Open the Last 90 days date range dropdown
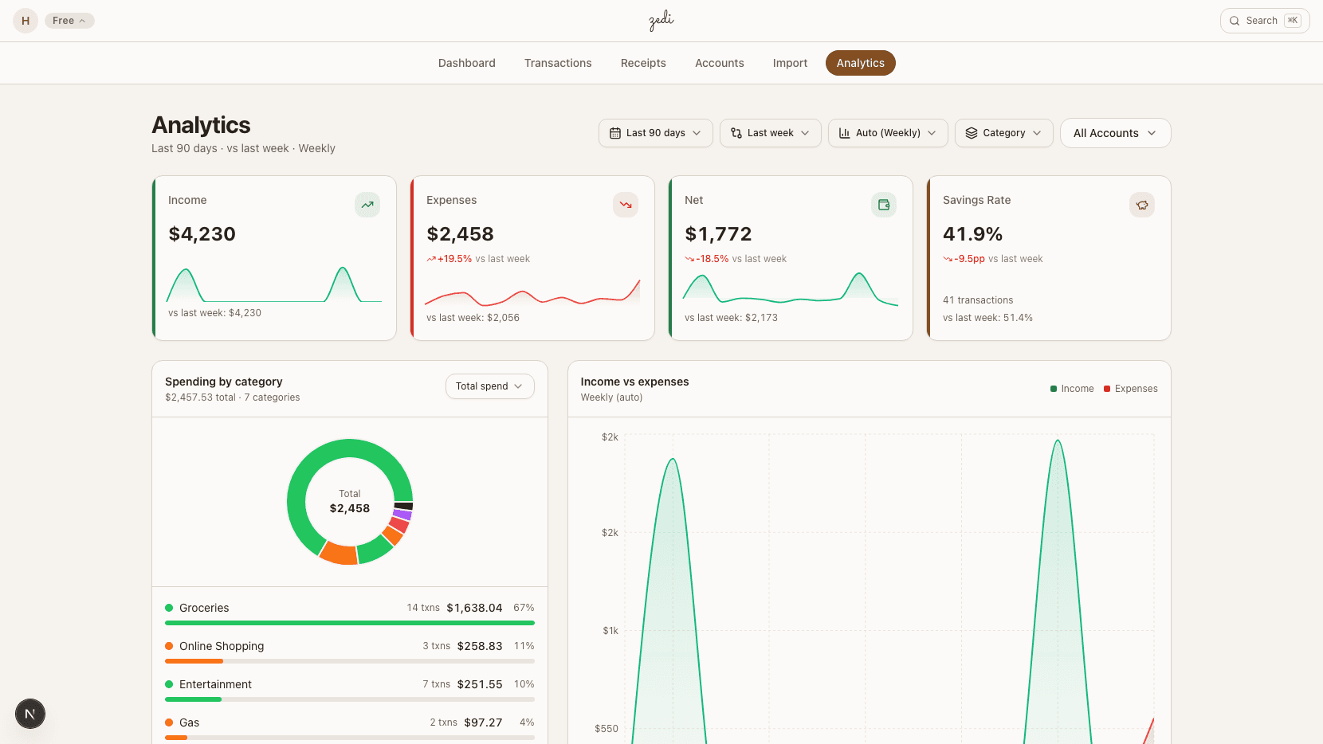Screen dimensions: 1323x744 point(656,133)
